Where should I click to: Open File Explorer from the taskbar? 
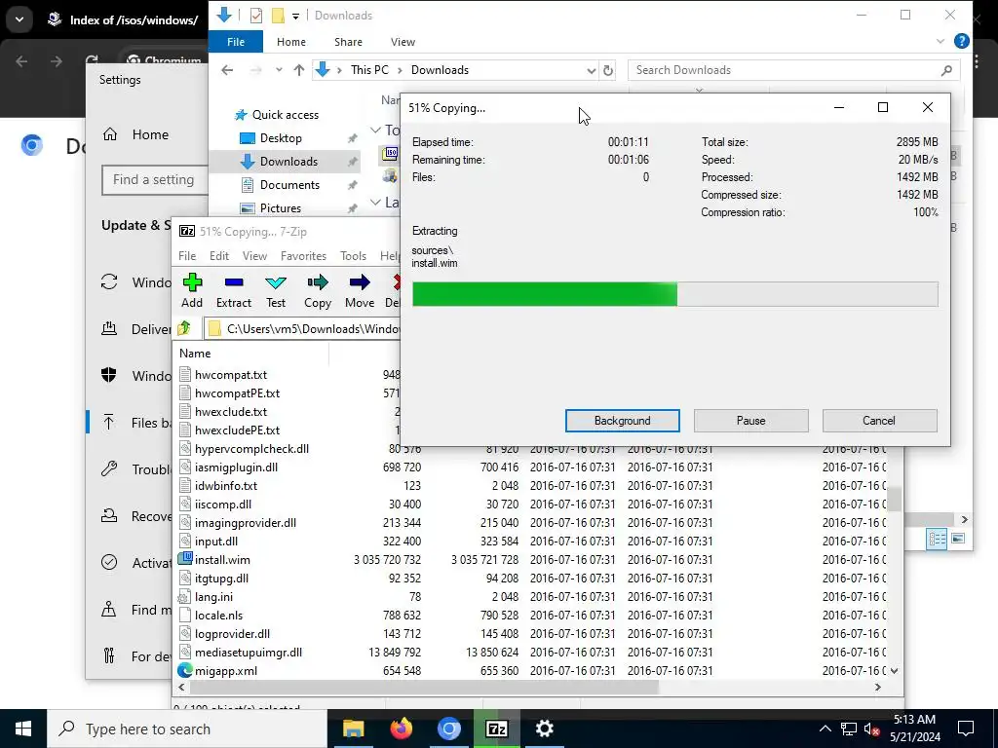[353, 729]
